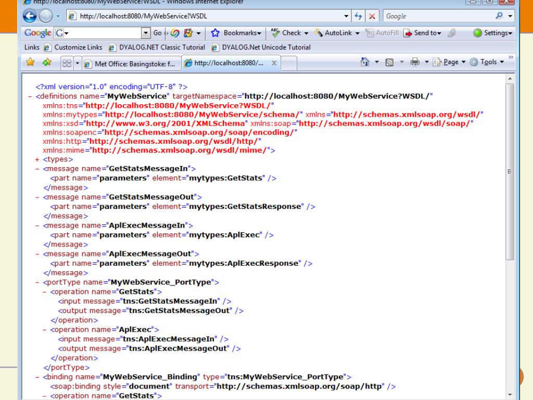Close the localhost:8080 tab
This screenshot has width=533, height=400.
[x=274, y=63]
